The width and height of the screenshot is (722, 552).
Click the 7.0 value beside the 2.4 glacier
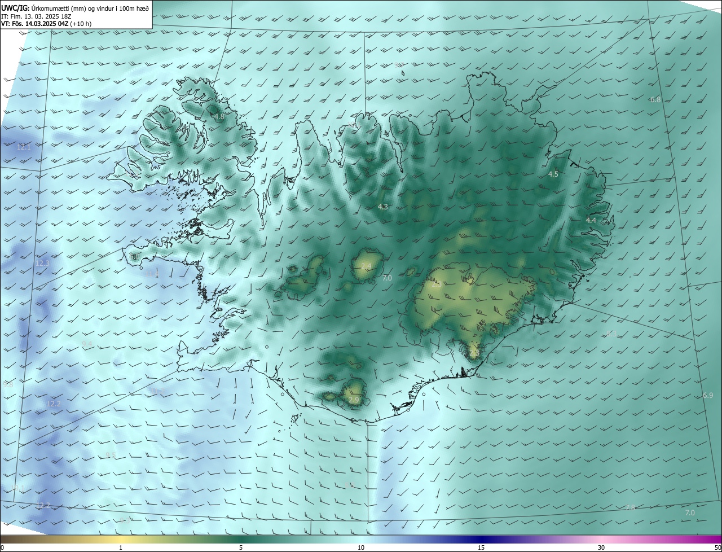tap(387, 278)
